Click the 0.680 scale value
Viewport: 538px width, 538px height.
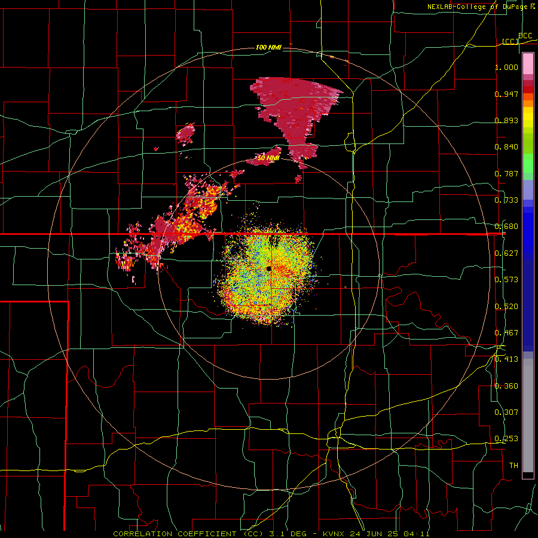click(x=506, y=227)
